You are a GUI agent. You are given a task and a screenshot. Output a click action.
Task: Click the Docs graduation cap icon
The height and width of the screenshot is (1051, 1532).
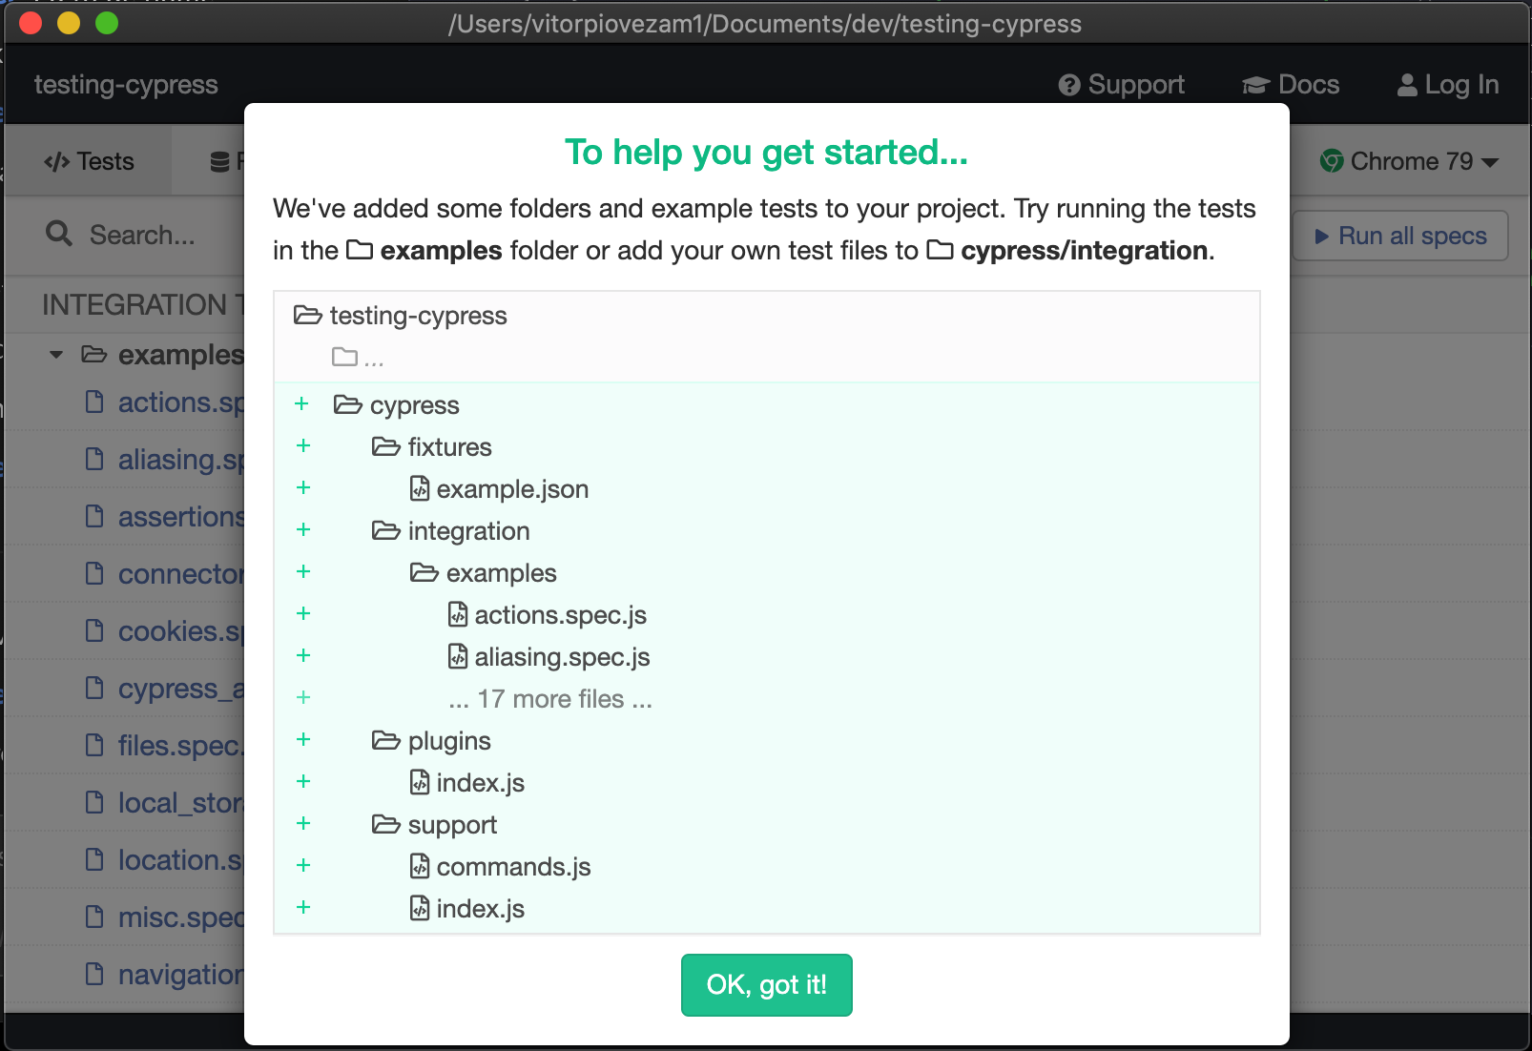tap(1255, 86)
